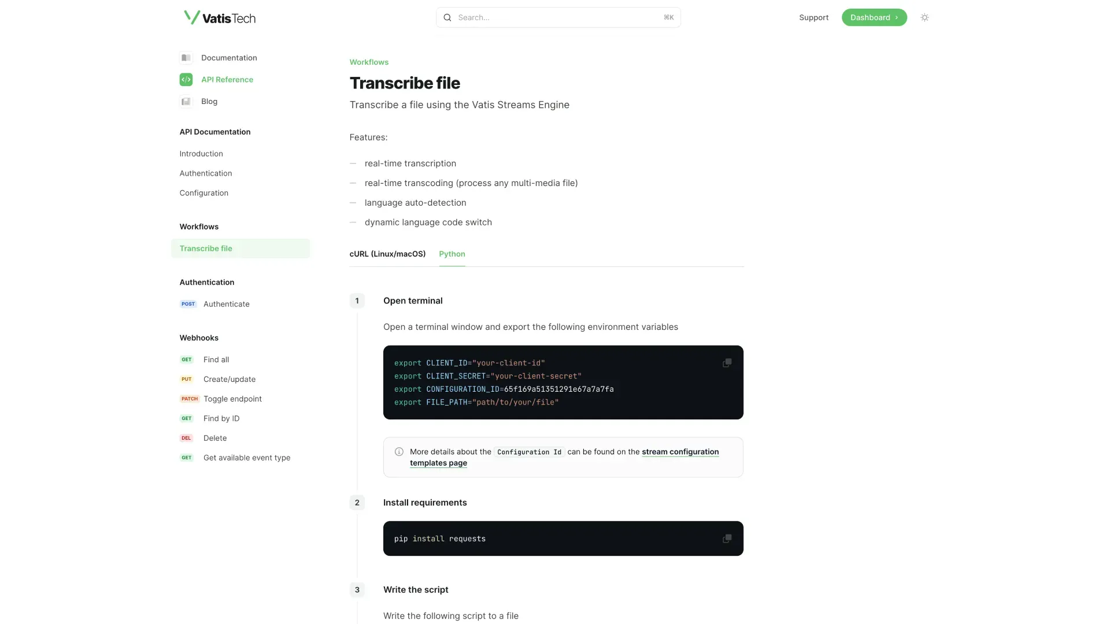This screenshot has height=624, width=1110.
Task: Click the Documentation book icon
Action: [186, 58]
